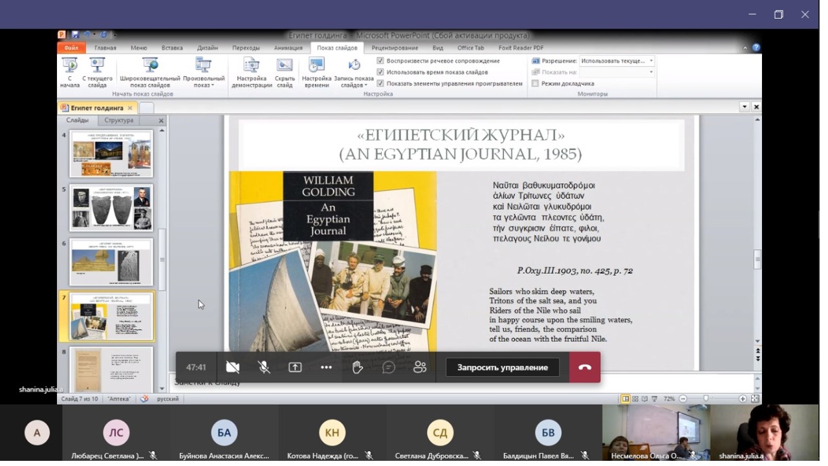Expand Запись показа слайдов dropdown arrow
This screenshot has height=466, width=828.
click(365, 85)
